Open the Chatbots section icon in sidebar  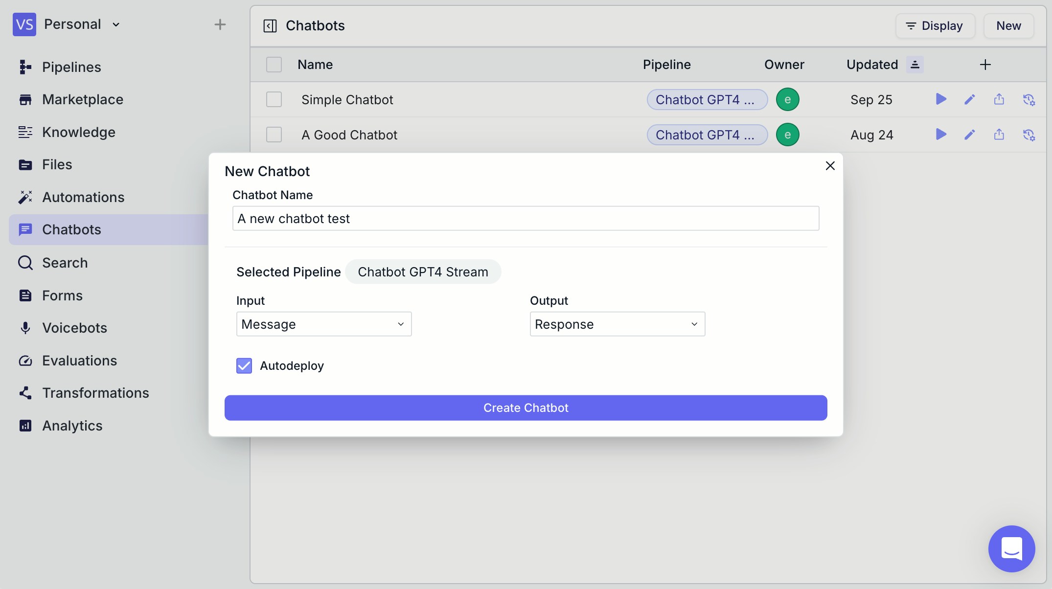25,229
